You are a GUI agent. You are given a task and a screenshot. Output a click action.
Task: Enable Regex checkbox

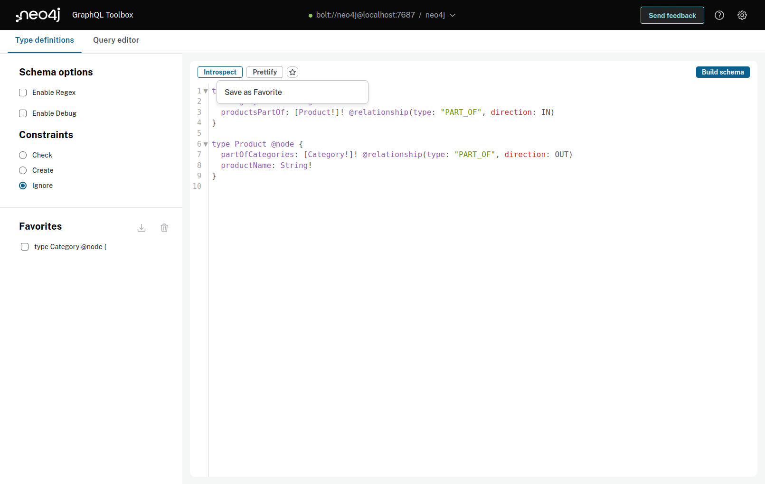point(23,93)
